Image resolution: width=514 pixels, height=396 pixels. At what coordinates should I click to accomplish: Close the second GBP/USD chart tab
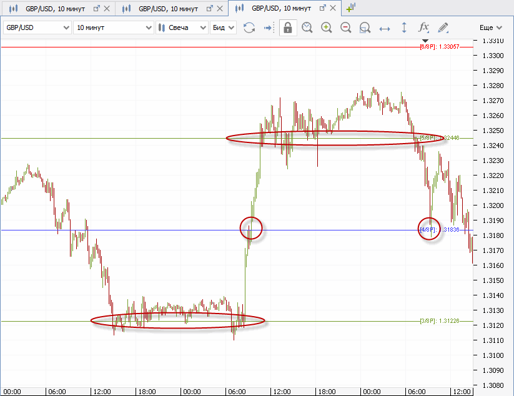tap(220, 8)
